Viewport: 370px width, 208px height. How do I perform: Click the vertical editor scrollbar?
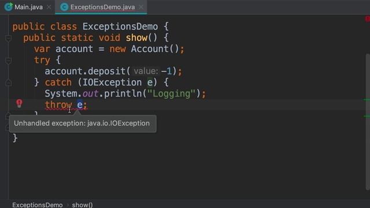368,121
